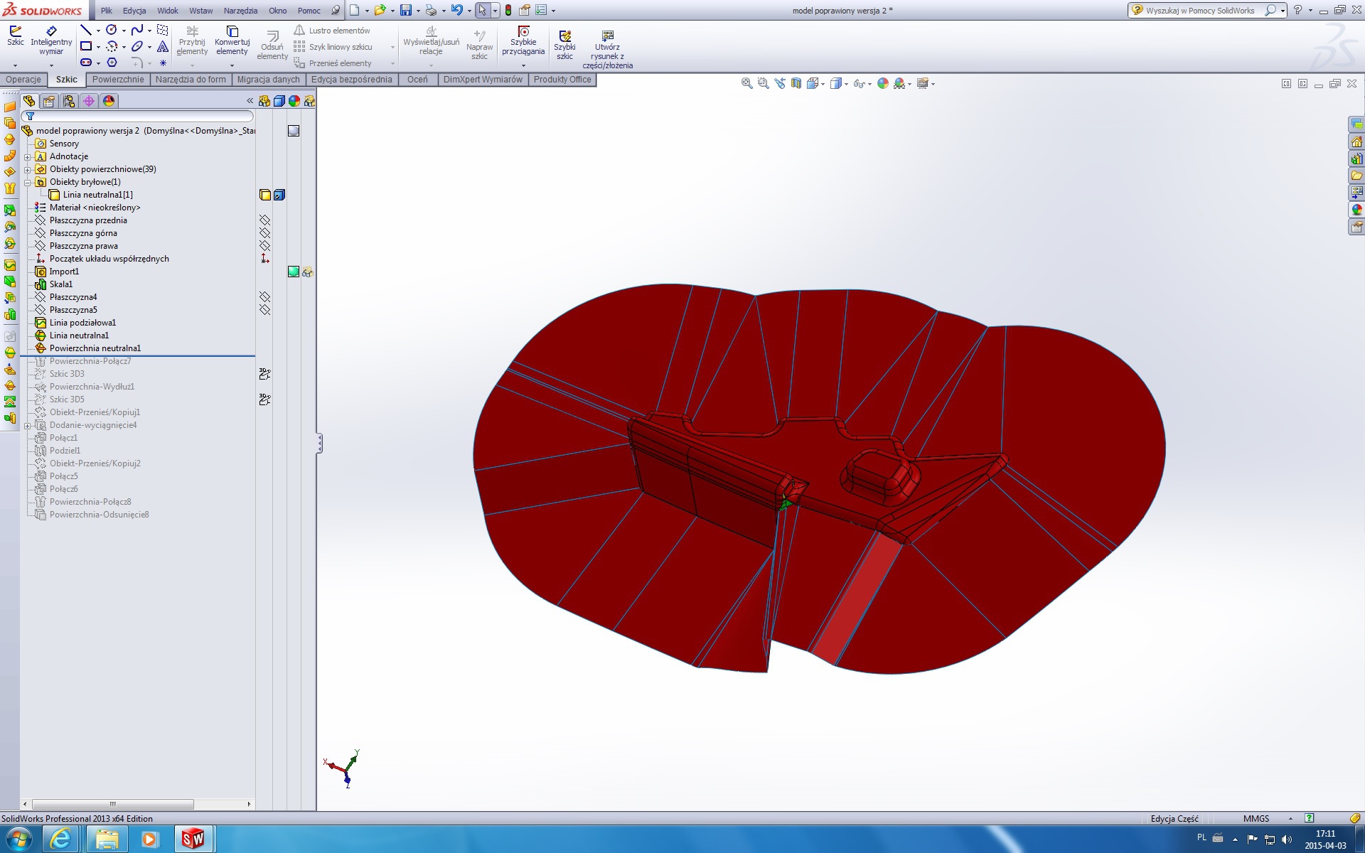The height and width of the screenshot is (853, 1365).
Task: Open the View Orientation dropdown arrow
Action: pyautogui.click(x=823, y=84)
